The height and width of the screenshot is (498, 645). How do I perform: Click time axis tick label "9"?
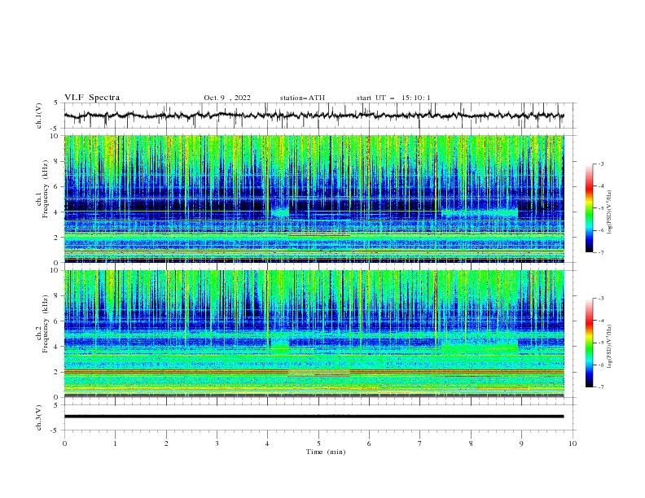coord(521,443)
